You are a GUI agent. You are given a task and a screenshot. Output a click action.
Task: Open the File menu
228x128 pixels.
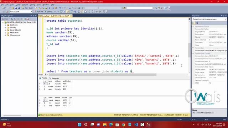pyautogui.click(x=2, y=5)
